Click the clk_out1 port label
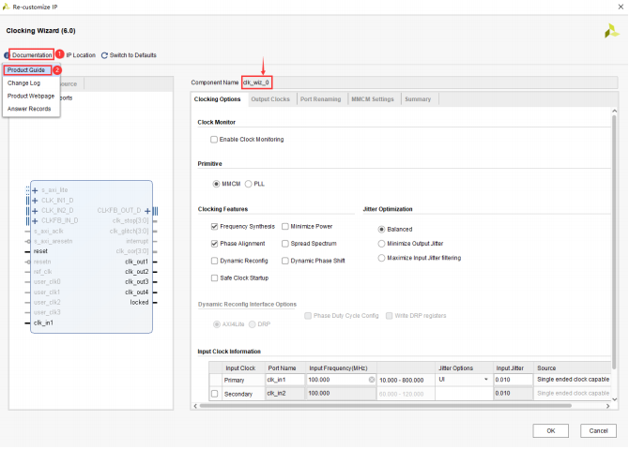Image resolution: width=629 pixels, height=450 pixels. coord(136,262)
